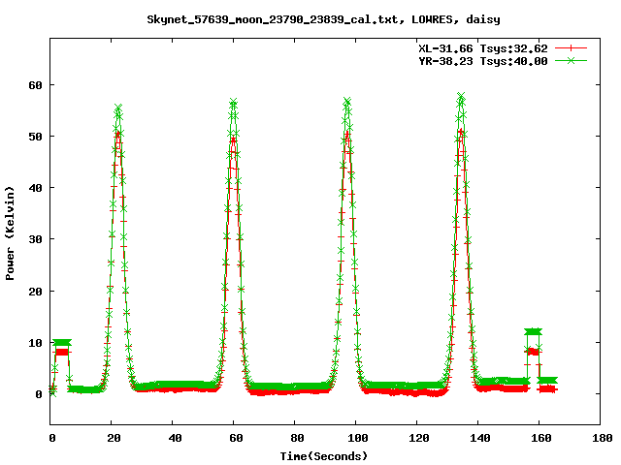Click the Time(Seconds) axis label
Viewport: 621px width, 465px height.
point(324,456)
